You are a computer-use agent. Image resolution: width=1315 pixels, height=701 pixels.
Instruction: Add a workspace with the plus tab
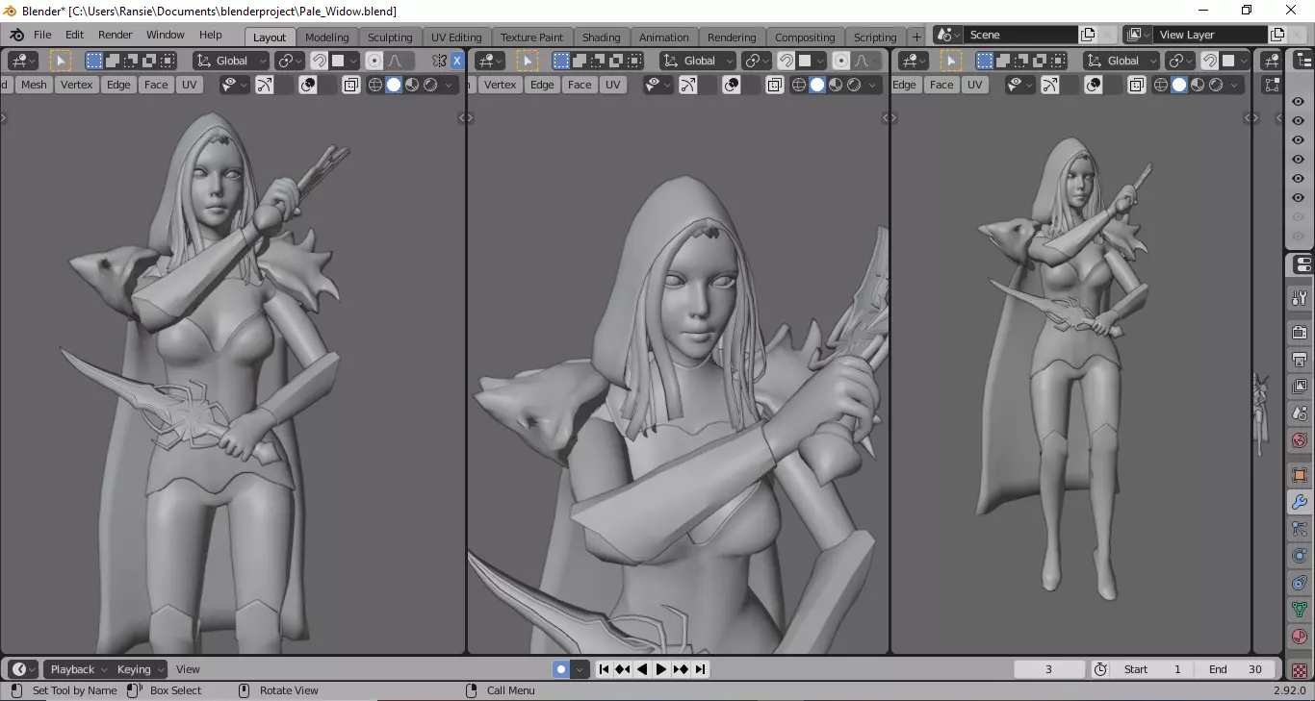(x=916, y=37)
